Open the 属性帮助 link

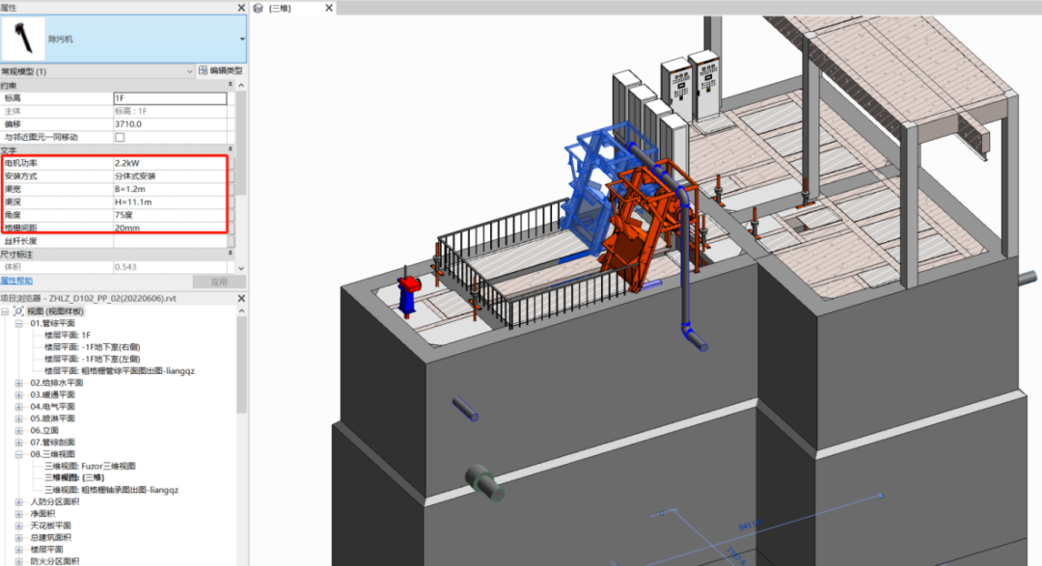(16, 281)
